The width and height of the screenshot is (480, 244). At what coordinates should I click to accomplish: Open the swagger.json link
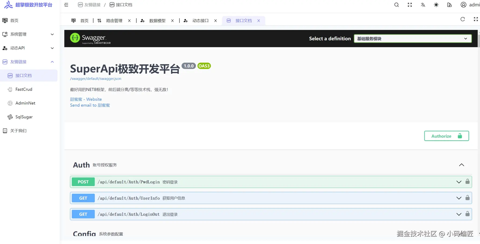(x=96, y=79)
